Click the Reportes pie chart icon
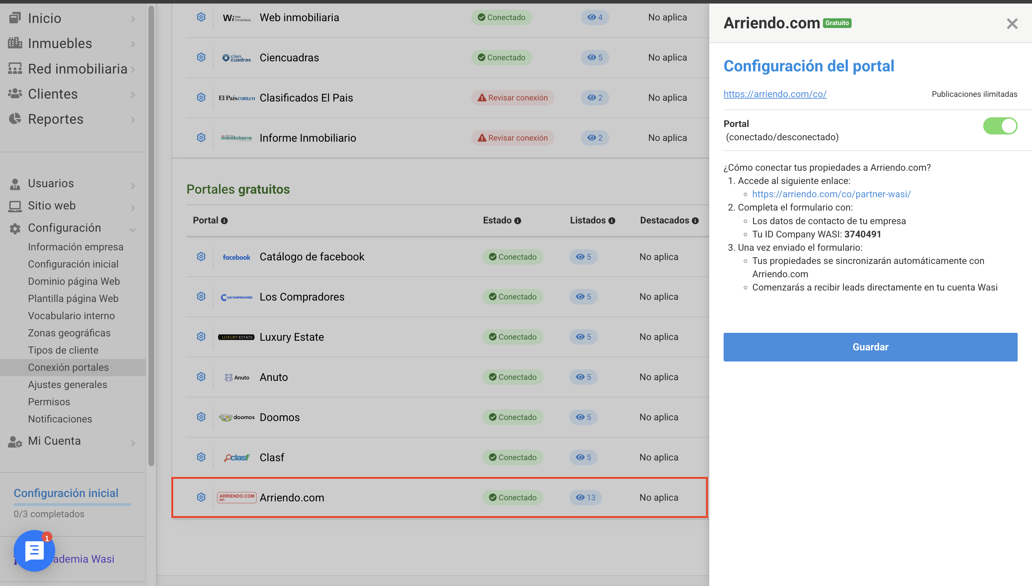The image size is (1032, 586). pos(15,119)
